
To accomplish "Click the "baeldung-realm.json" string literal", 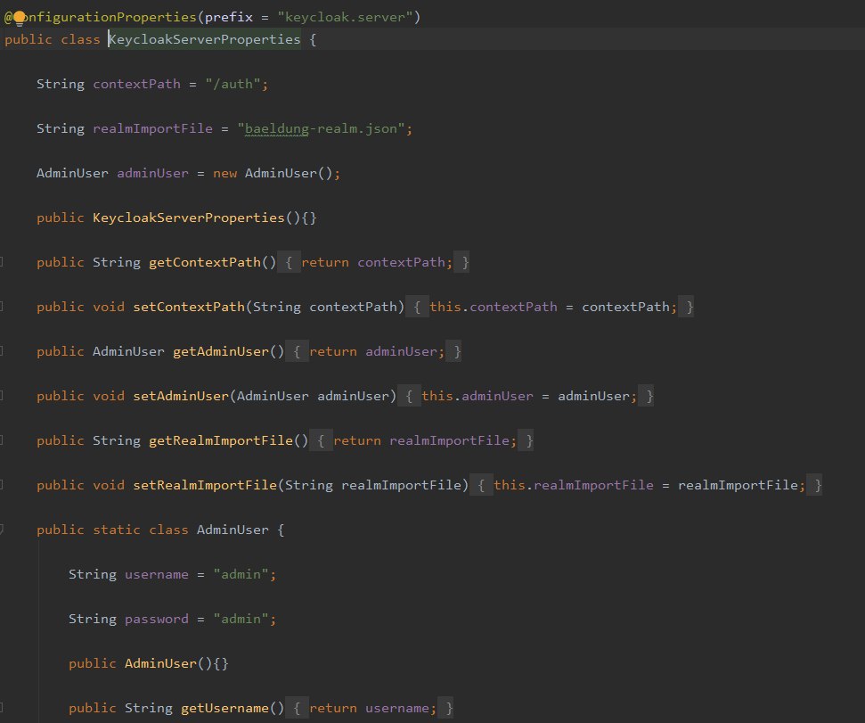I will tap(321, 128).
